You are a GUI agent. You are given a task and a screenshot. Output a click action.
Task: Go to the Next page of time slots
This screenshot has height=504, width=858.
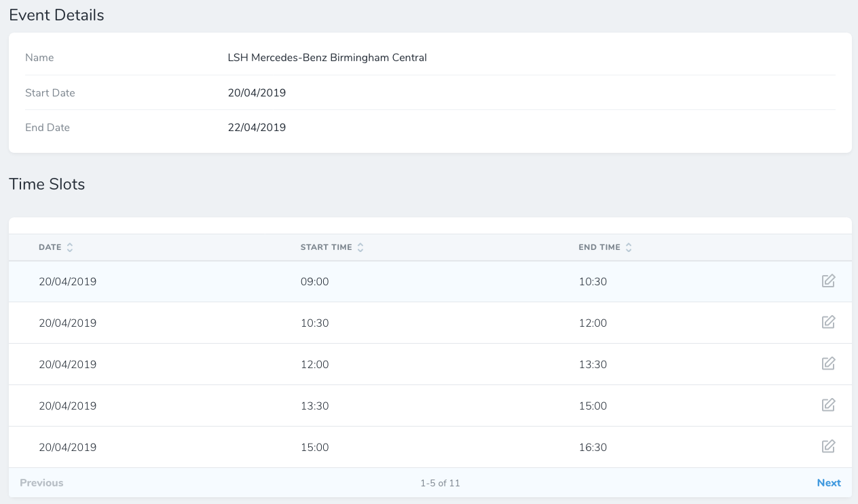829,482
